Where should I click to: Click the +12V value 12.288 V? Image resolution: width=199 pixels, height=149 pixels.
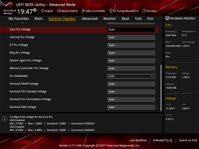tap(170, 108)
